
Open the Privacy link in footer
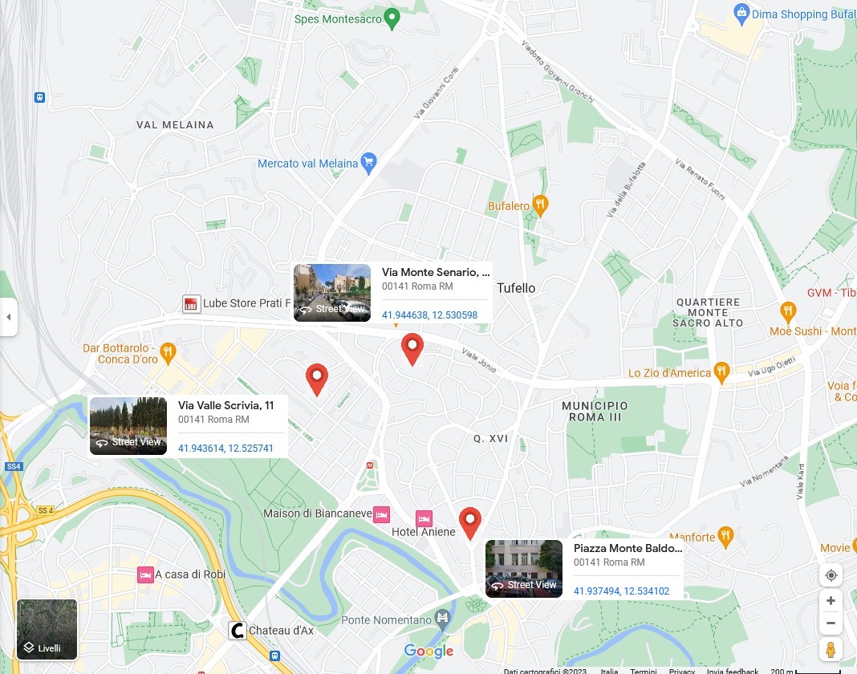pos(681,671)
